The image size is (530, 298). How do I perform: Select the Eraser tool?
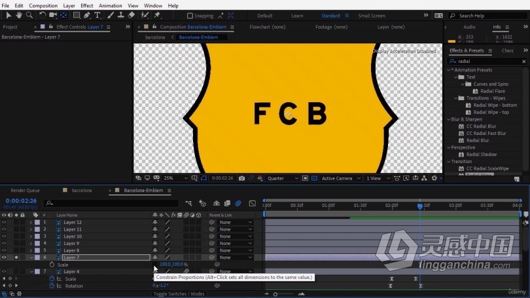coord(132,15)
